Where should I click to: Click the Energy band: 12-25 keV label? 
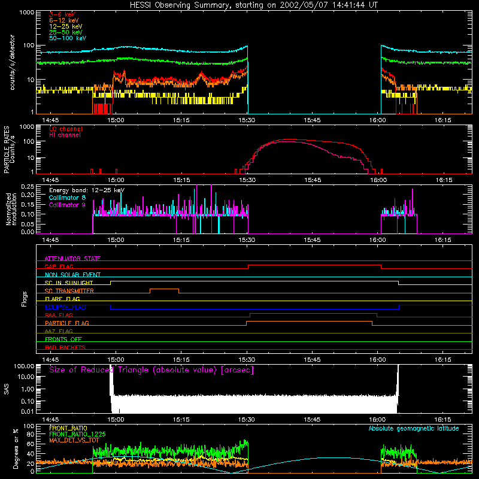(x=87, y=190)
